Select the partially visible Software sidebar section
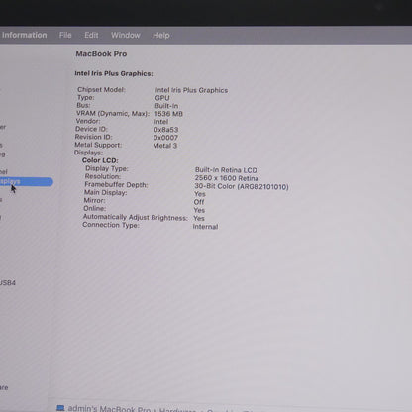 coord(4,387)
